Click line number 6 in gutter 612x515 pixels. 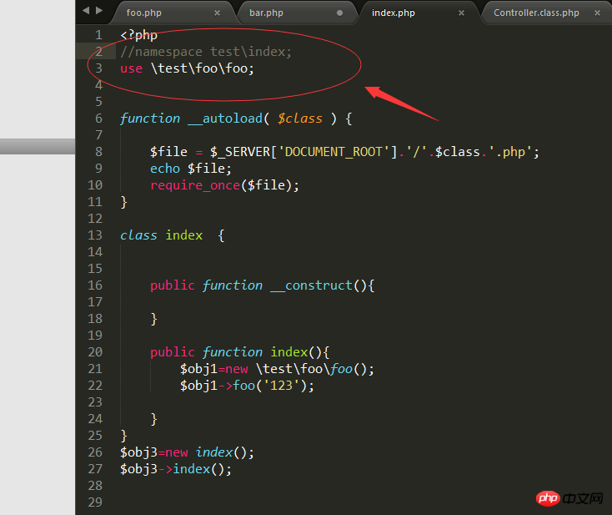click(x=98, y=119)
